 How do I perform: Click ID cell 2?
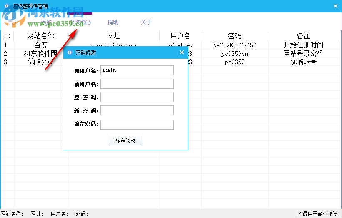point(5,54)
